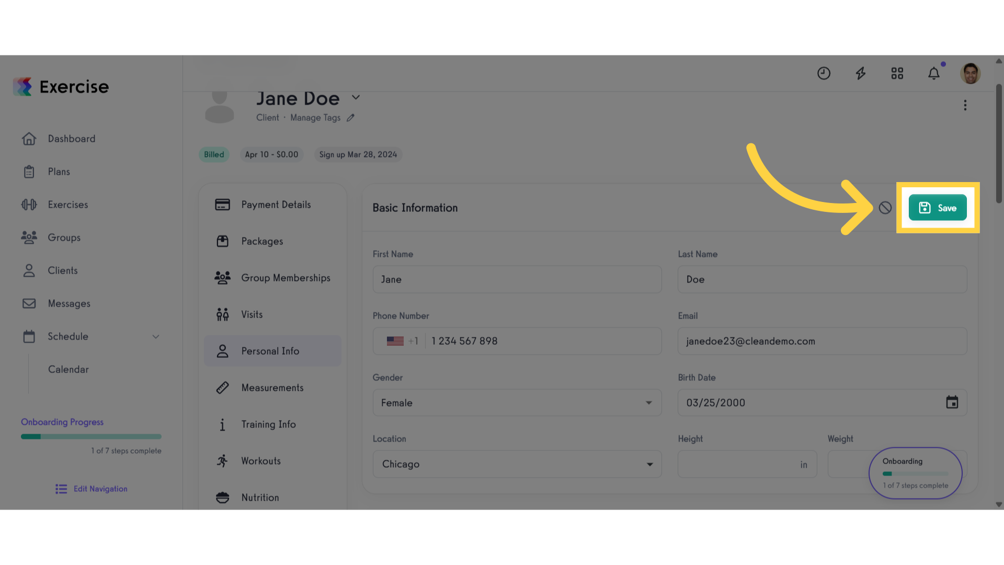Click the pencil icon next to Manage Tags
Screen dimensions: 1004x565
click(x=350, y=118)
